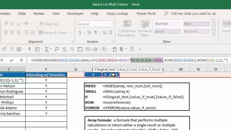Click inside the formula bar text
231x130 pixels.
click(129, 60)
